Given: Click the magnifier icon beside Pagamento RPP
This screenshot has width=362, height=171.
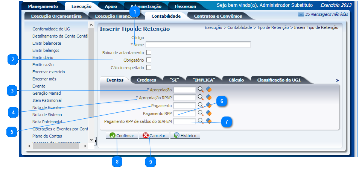Looking at the screenshot, I should pyautogui.click(x=201, y=113).
